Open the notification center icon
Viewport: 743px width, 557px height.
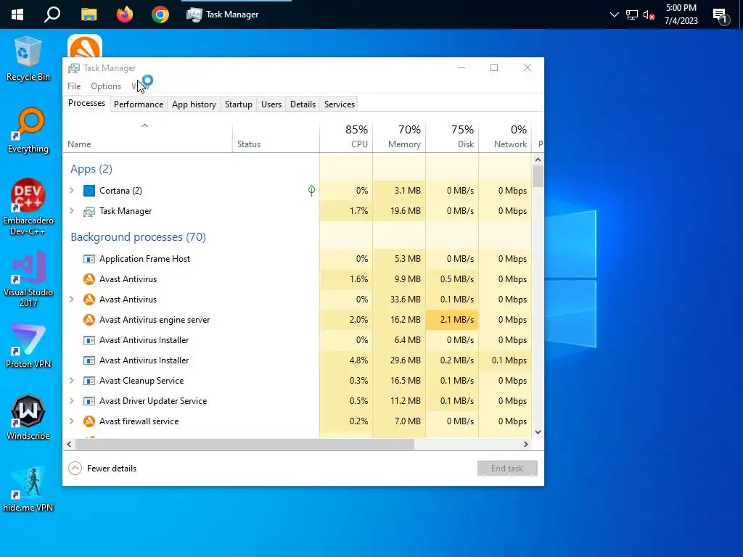[x=721, y=15]
